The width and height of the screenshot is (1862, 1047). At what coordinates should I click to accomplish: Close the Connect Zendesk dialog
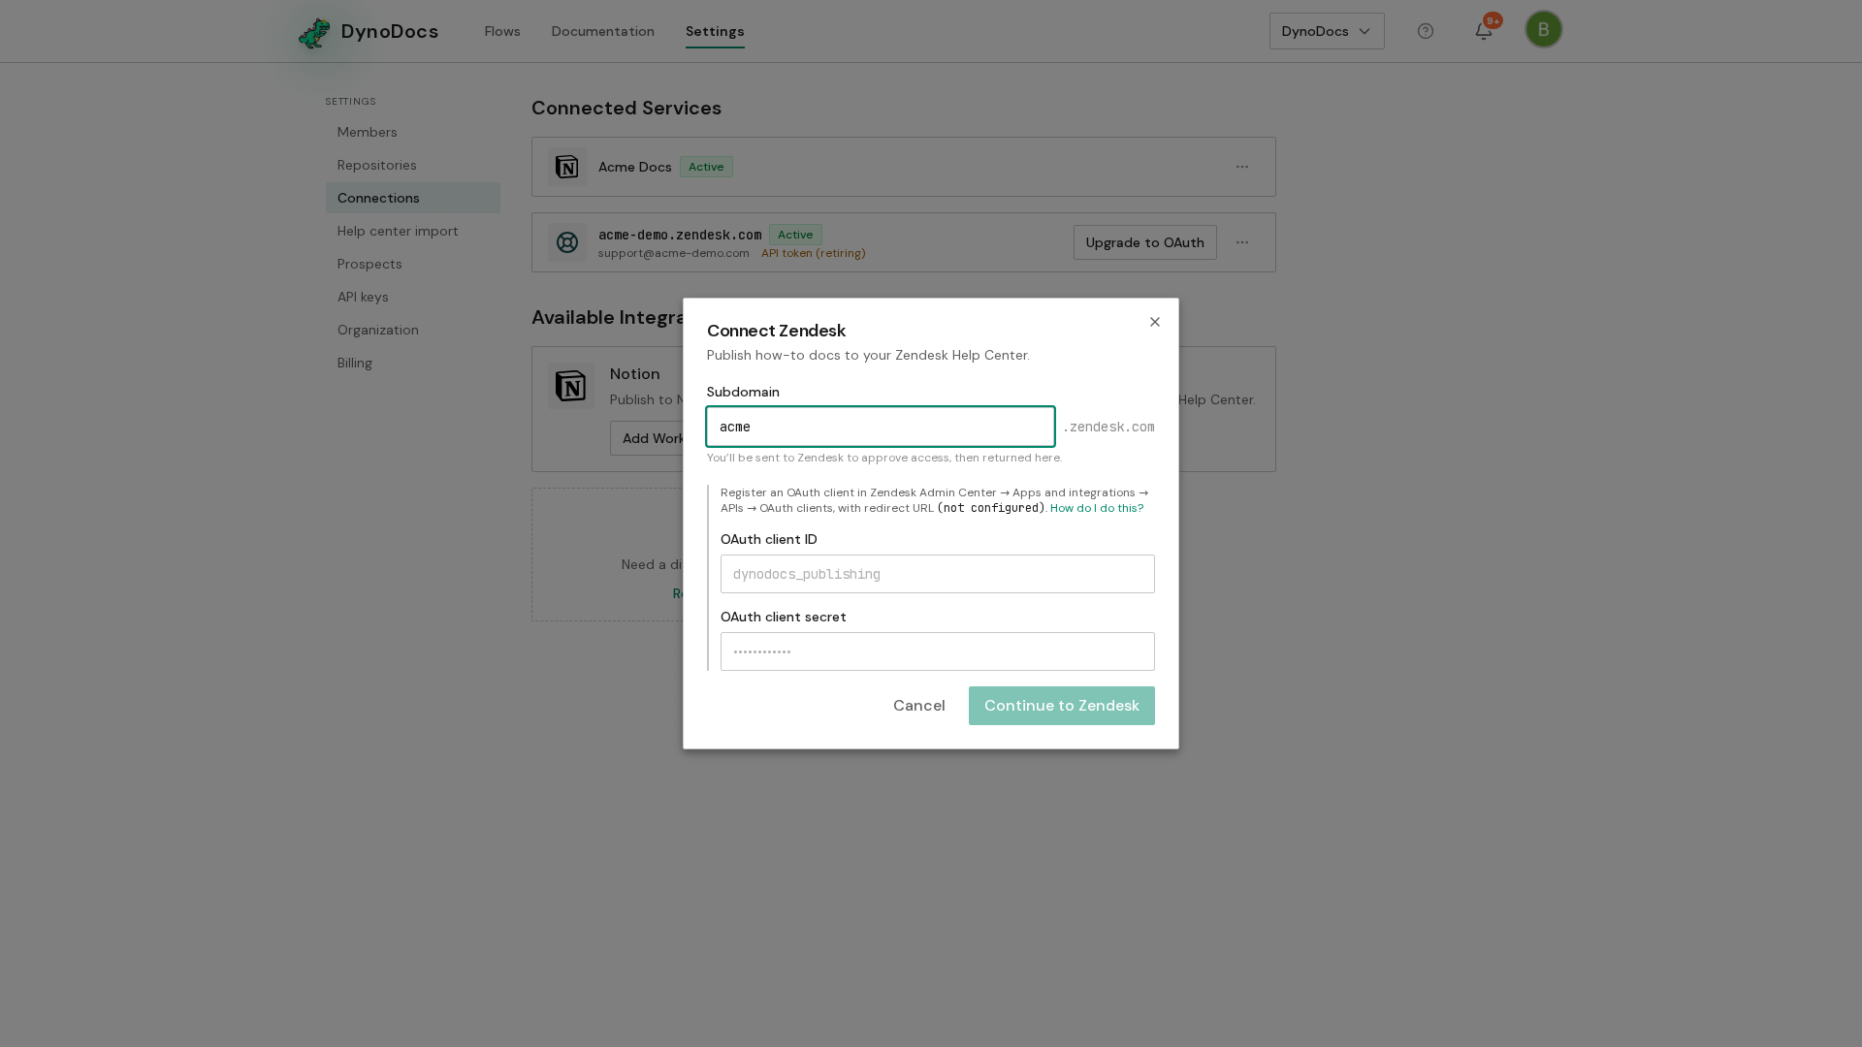[1155, 322]
